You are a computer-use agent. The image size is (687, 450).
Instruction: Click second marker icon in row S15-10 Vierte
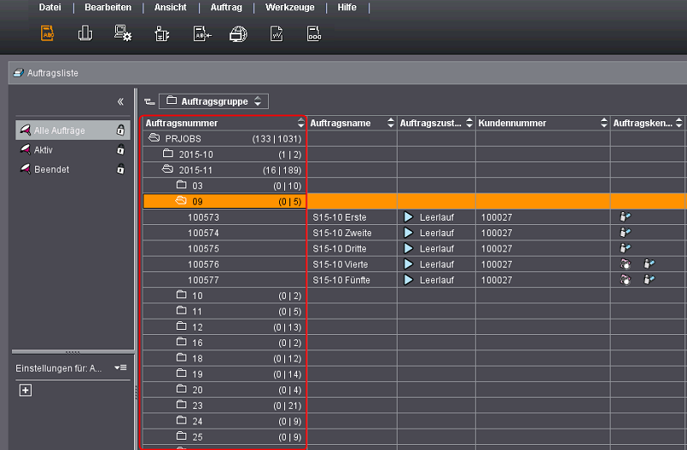tap(649, 264)
